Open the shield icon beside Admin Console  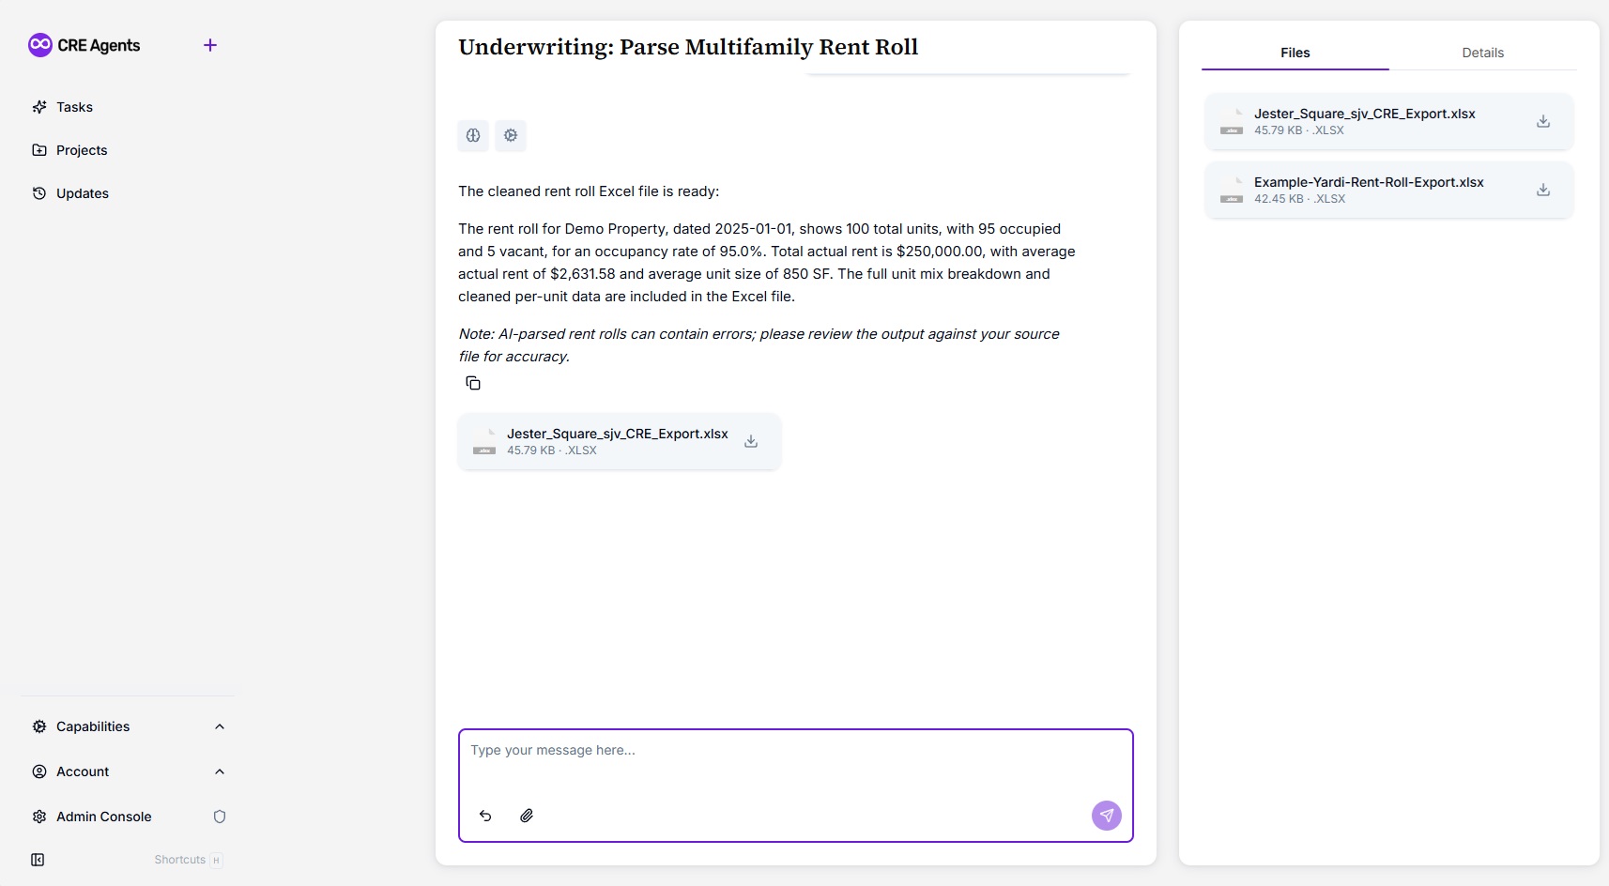click(220, 817)
